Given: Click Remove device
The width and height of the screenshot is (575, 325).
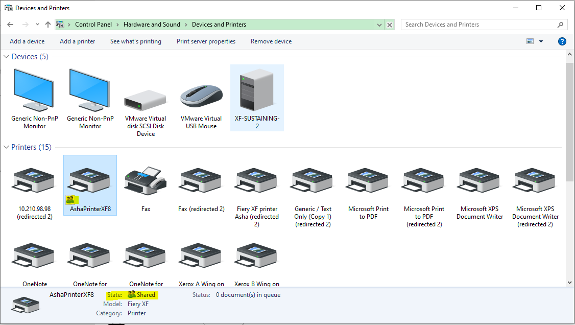Looking at the screenshot, I should pyautogui.click(x=271, y=41).
